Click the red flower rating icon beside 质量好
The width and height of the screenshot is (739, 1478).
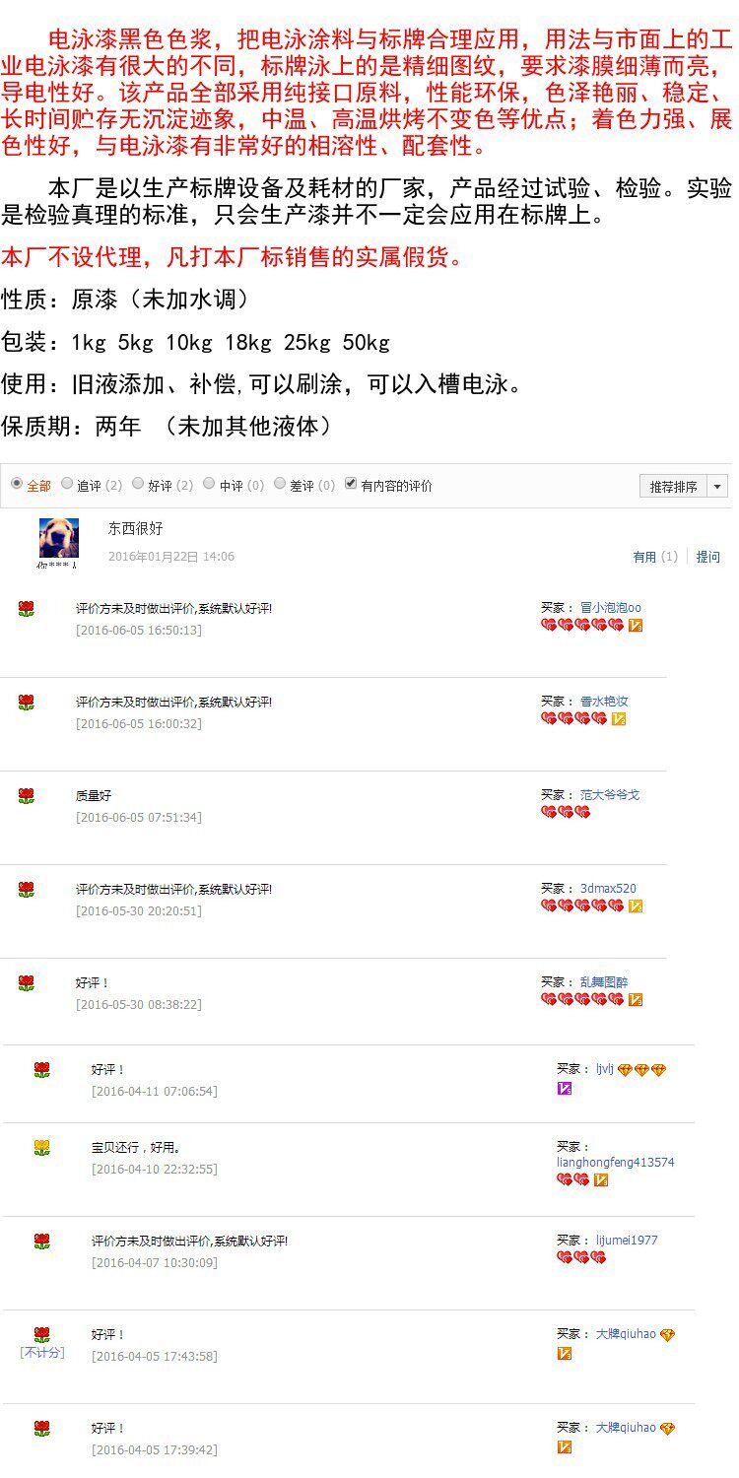point(27,796)
